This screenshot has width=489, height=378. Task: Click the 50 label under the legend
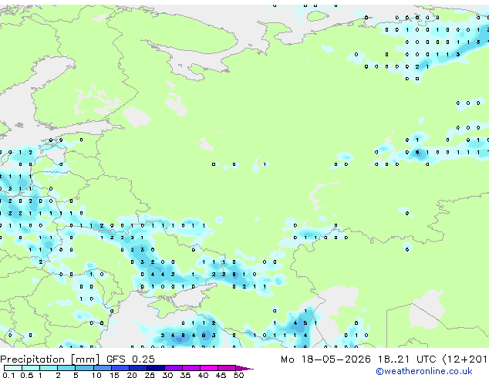[238, 375]
